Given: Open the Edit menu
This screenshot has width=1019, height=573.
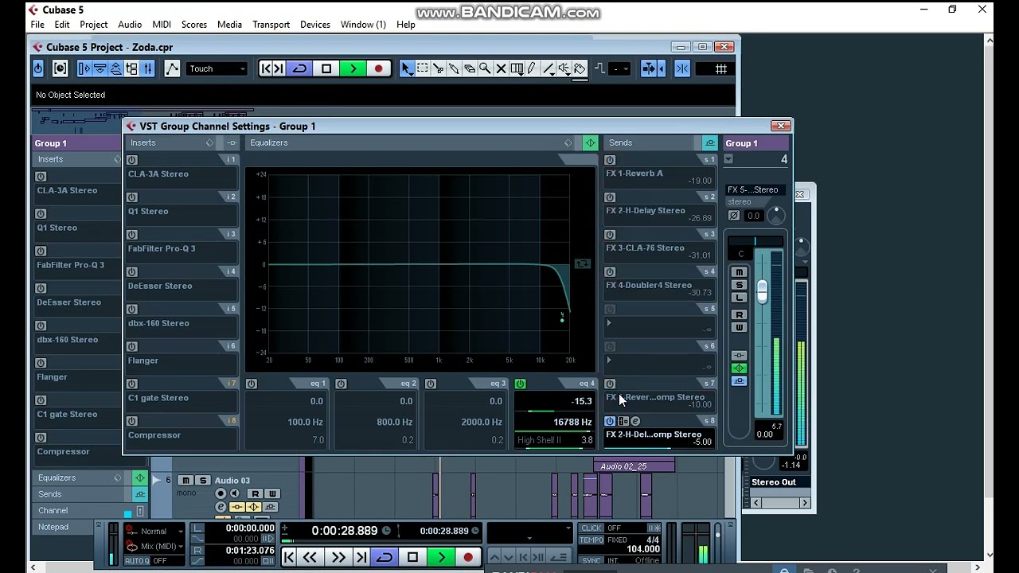Looking at the screenshot, I should tap(62, 25).
